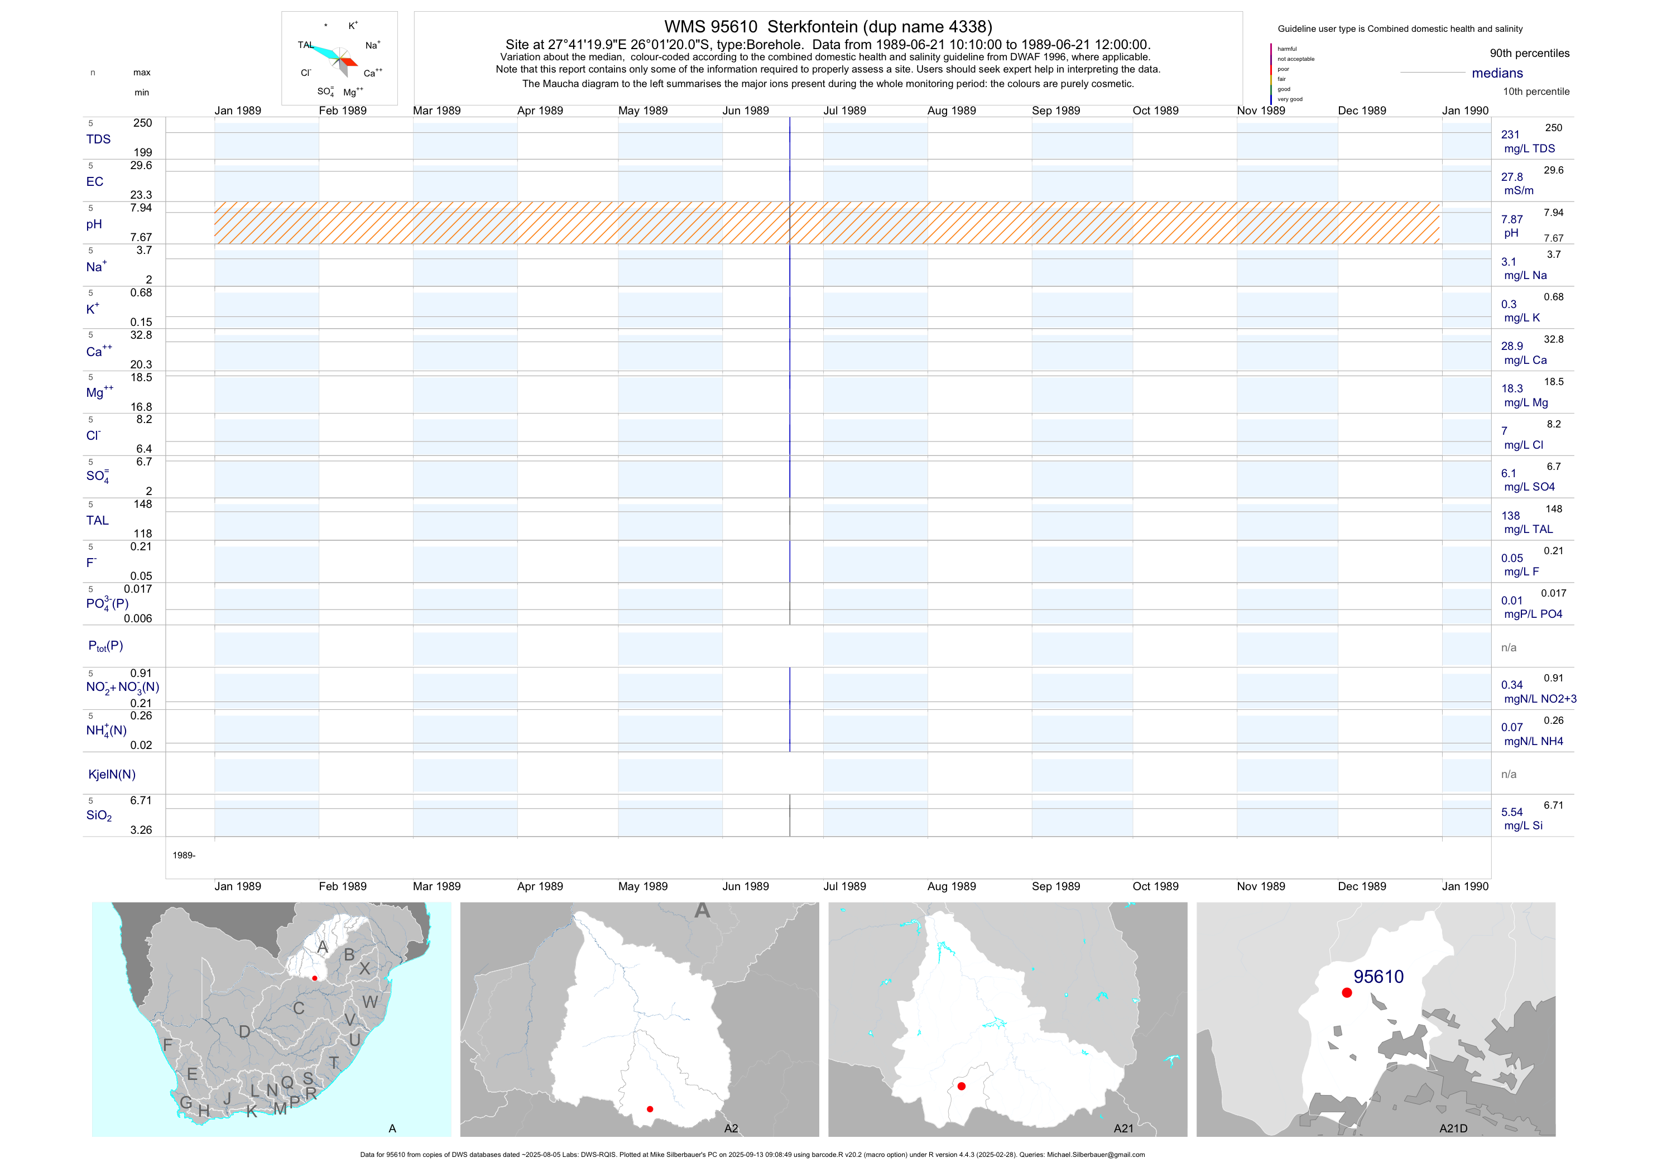Click the KjelN(N) parameter label
Screen dimensions: 1657x1172
[x=112, y=775]
